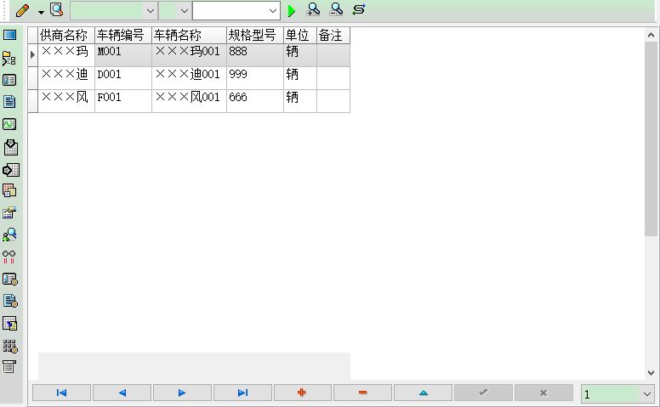The width and height of the screenshot is (660, 407).
Task: Click the vertical scrollbar thumb
Action: tap(651, 138)
